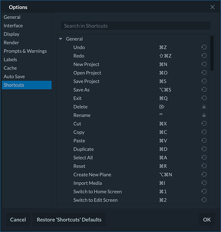Reset the Create New Plane shortcut
This screenshot has height=232, width=221.
click(204, 174)
